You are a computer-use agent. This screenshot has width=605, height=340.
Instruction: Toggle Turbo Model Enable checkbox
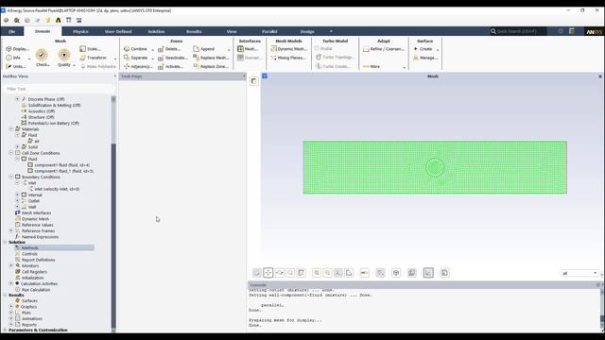[317, 48]
